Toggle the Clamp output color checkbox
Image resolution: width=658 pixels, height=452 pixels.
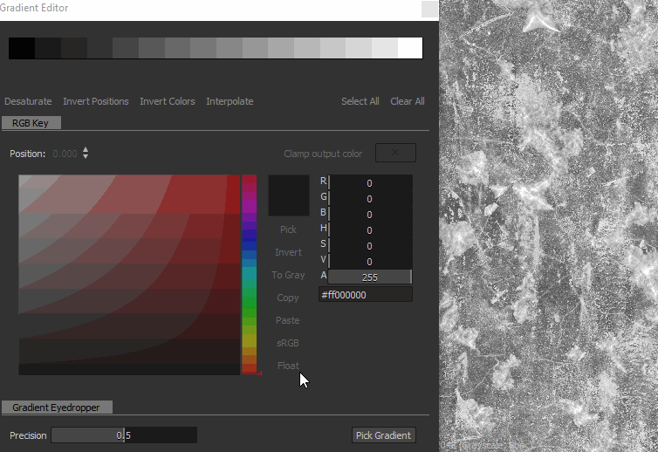(x=395, y=153)
